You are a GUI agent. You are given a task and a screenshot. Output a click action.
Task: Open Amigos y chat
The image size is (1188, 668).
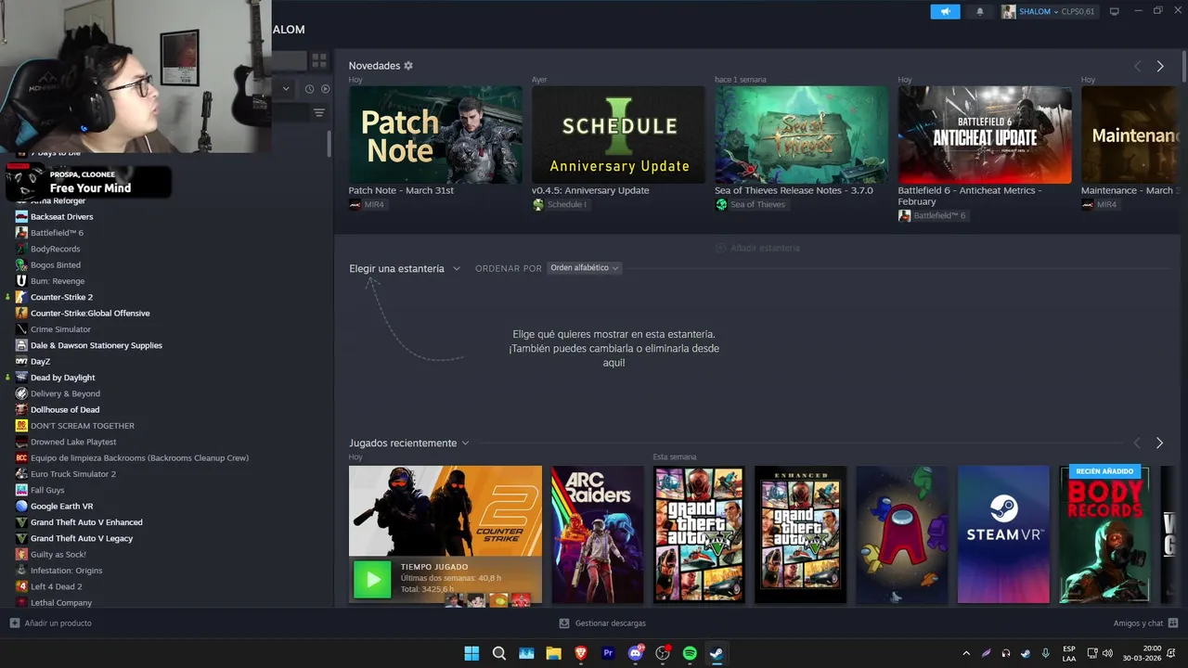1145,623
